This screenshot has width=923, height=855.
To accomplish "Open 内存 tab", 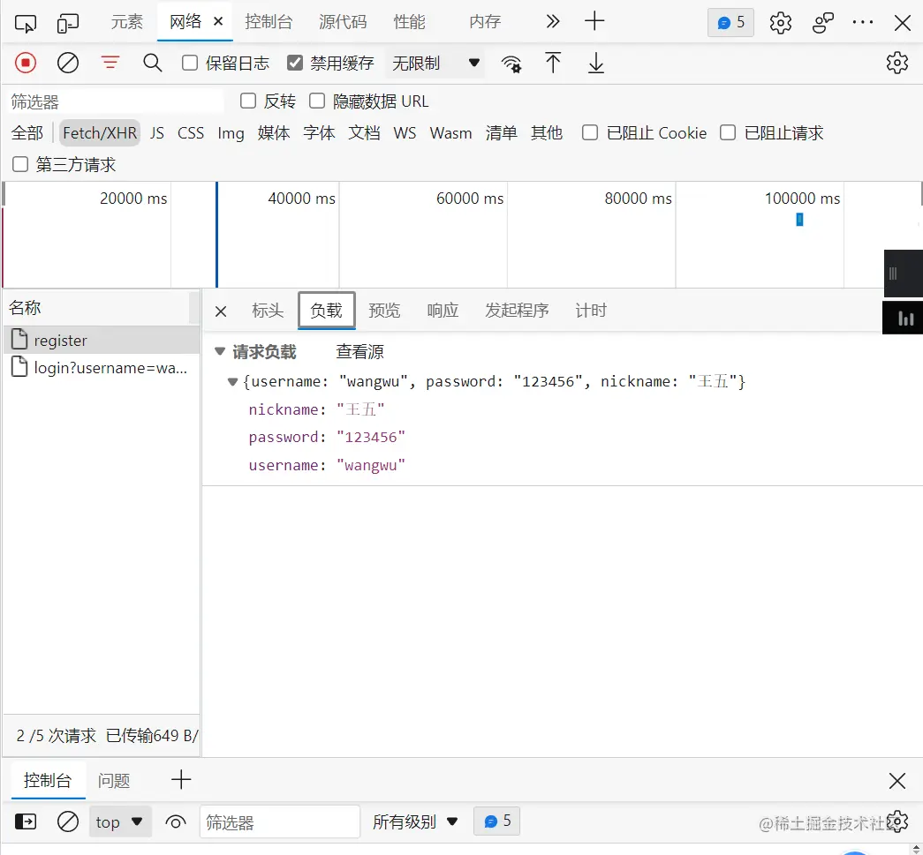I will (x=485, y=22).
